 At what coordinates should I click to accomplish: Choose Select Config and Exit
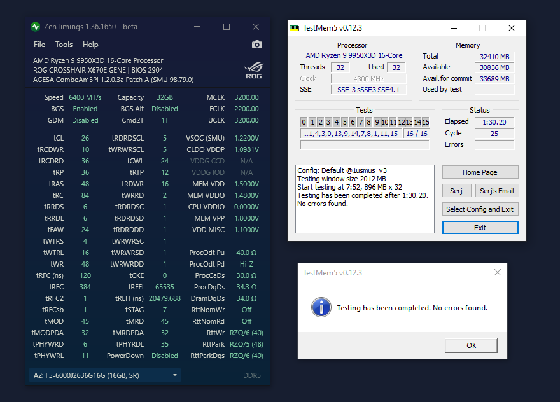click(480, 209)
